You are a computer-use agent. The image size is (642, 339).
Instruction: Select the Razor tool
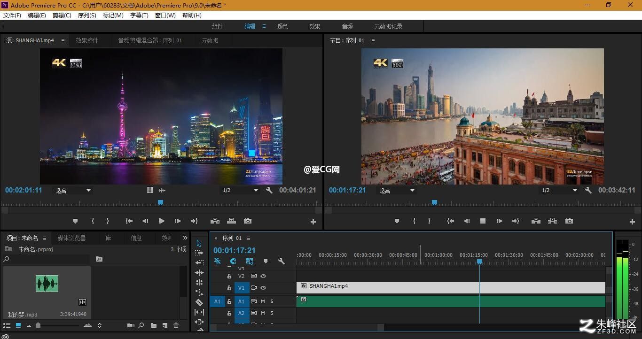199,302
